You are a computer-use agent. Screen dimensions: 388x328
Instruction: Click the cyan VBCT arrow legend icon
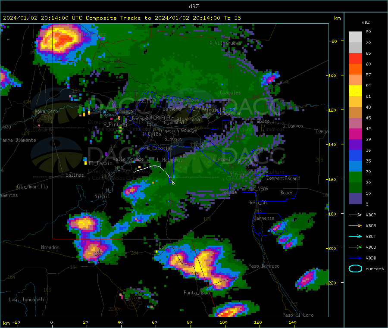point(355,237)
